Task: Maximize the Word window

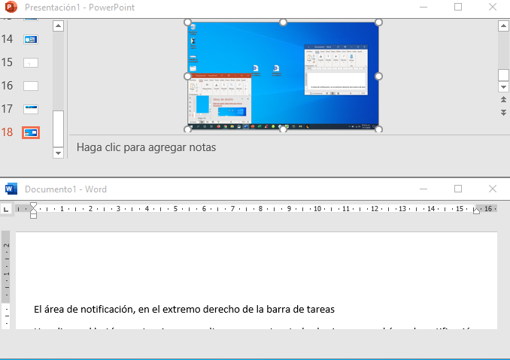Action: (458, 189)
